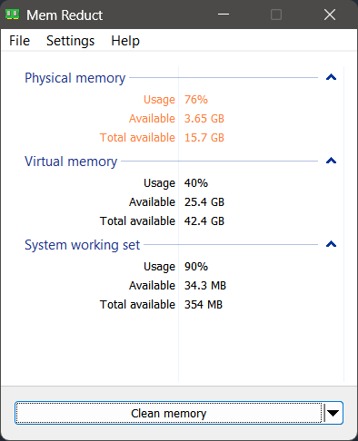Collapse the Virtual memory section chevron
358x441 pixels.
331,161
